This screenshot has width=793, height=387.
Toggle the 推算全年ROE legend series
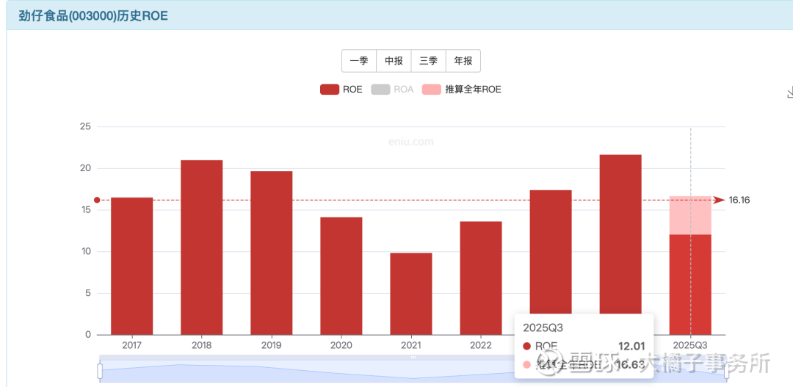tap(462, 90)
